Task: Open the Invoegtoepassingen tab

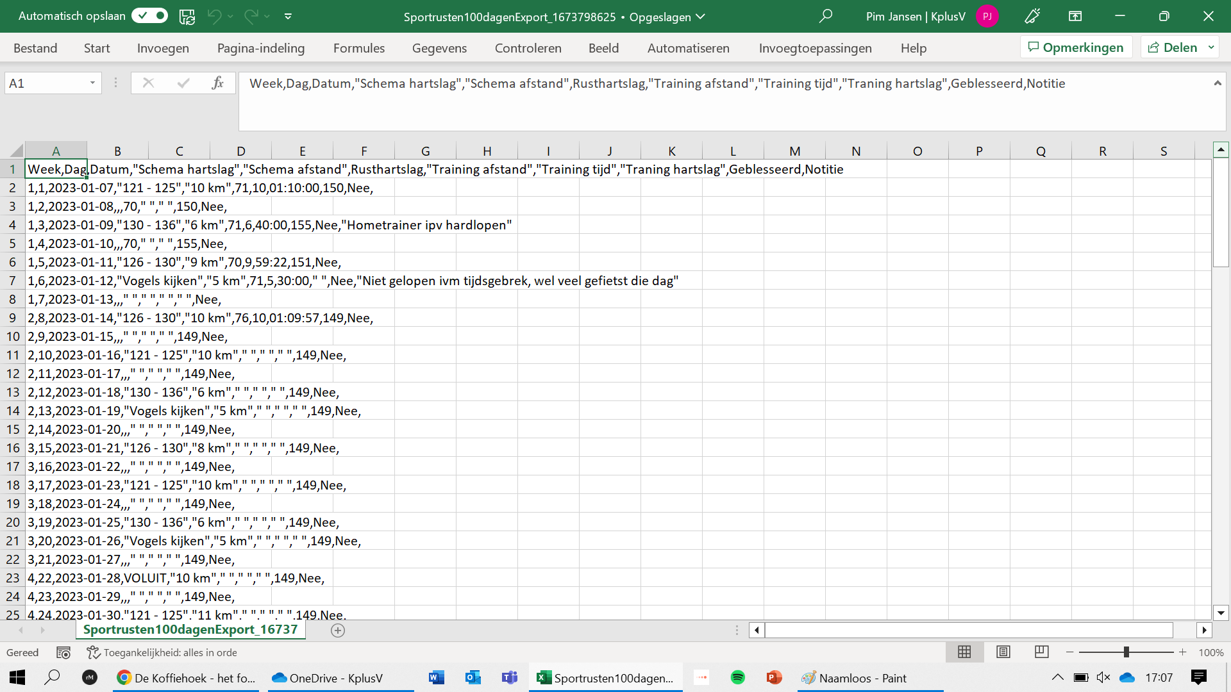Action: pyautogui.click(x=815, y=48)
